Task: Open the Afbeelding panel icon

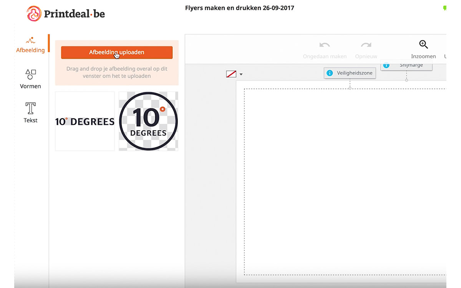Action: pyautogui.click(x=30, y=40)
